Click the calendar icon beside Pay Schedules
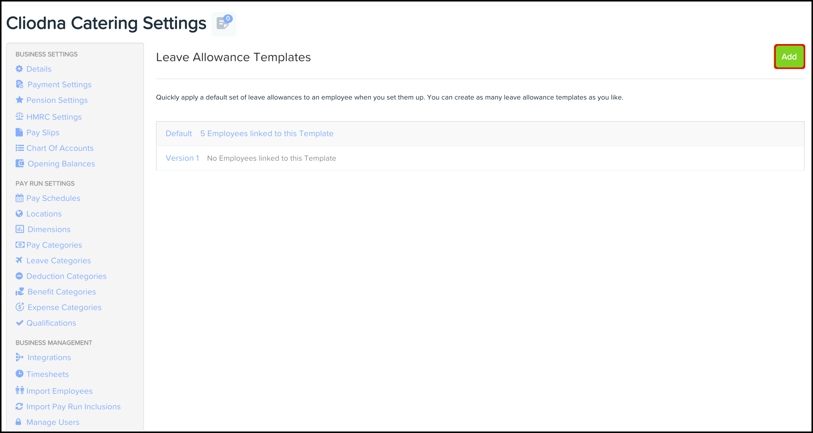The height and width of the screenshot is (433, 813). (x=19, y=198)
